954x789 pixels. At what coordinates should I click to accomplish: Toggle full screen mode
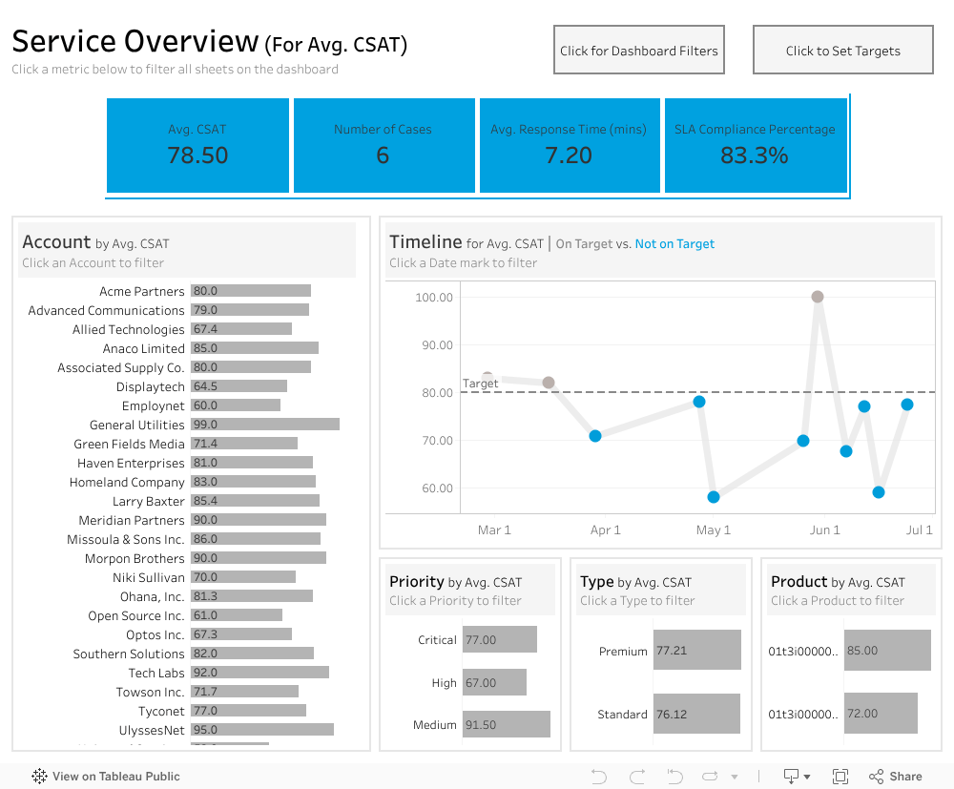click(840, 776)
